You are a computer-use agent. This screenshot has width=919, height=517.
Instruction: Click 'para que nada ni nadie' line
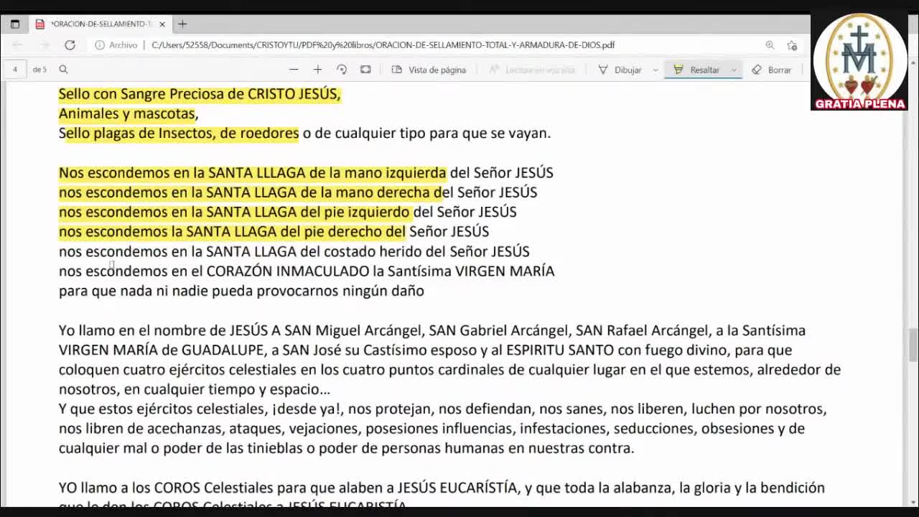click(x=241, y=291)
